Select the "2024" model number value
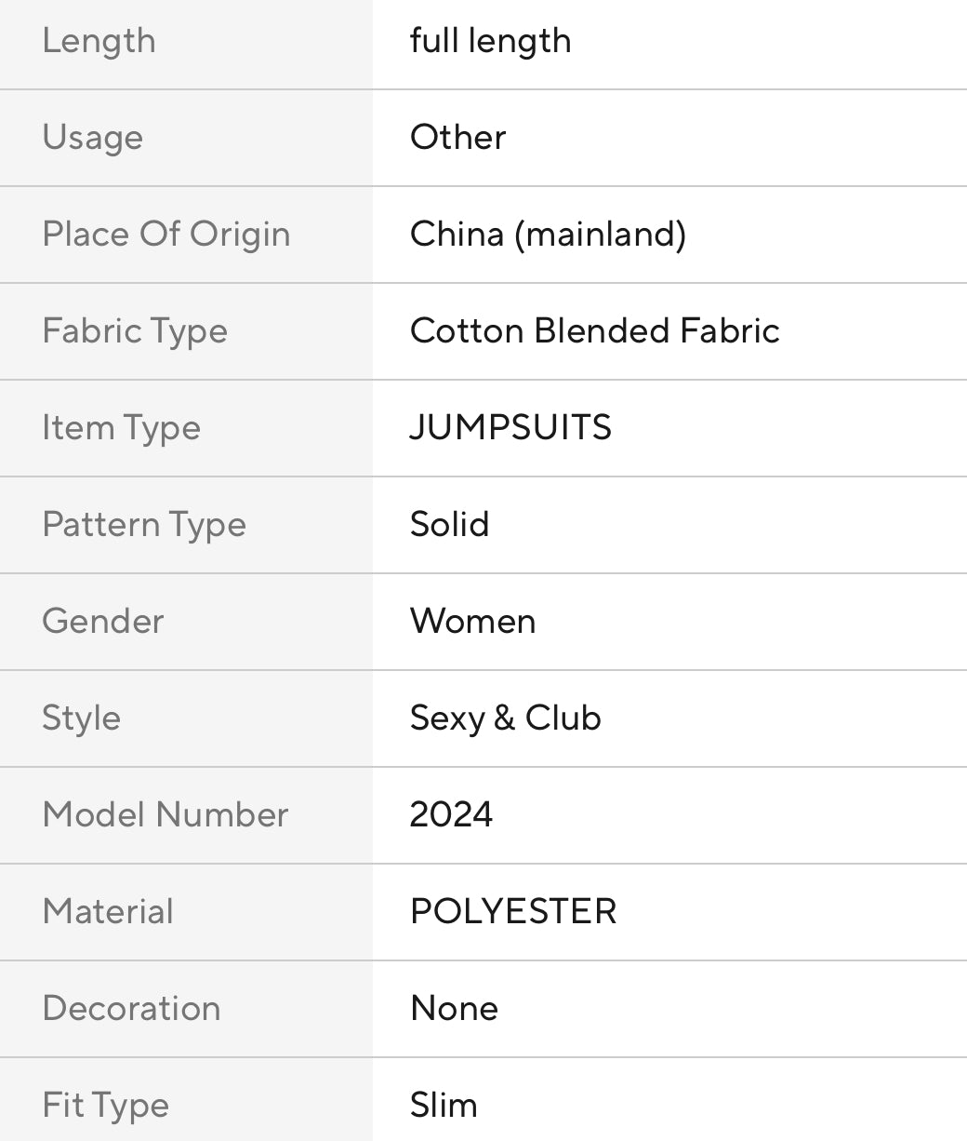Screen dimensions: 967x1141 point(451,815)
